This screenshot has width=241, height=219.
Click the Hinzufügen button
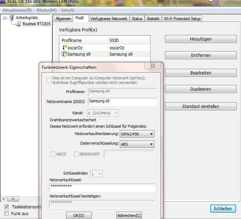(x=201, y=39)
